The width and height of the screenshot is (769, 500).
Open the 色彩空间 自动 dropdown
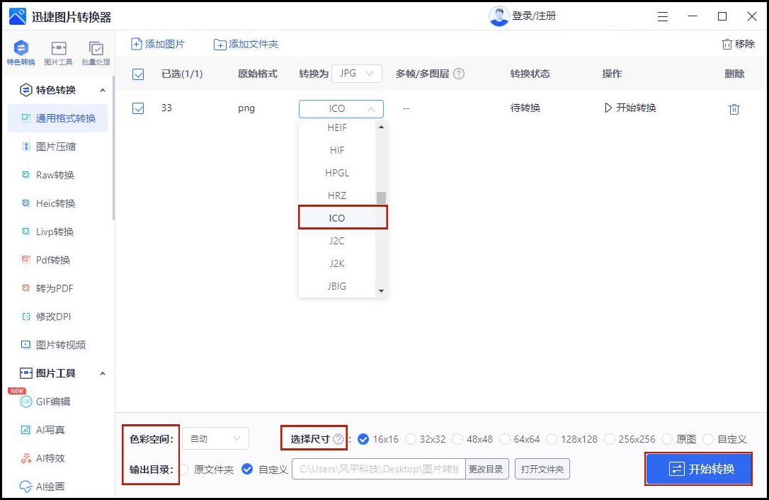point(215,438)
